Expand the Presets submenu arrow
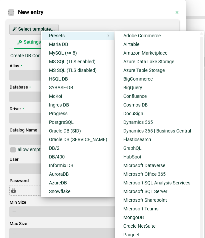The image size is (205, 238). pyautogui.click(x=108, y=36)
